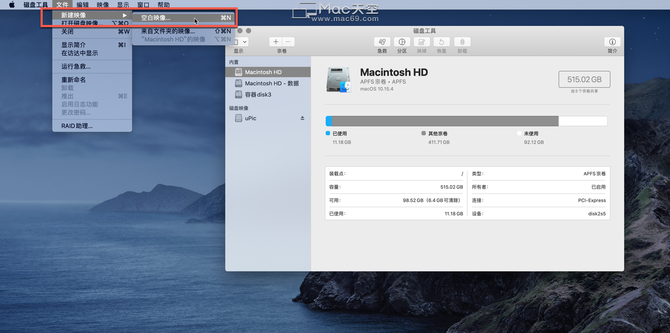Choose 来自文件夹的映像... menu item
The image size is (670, 333).
183,31
